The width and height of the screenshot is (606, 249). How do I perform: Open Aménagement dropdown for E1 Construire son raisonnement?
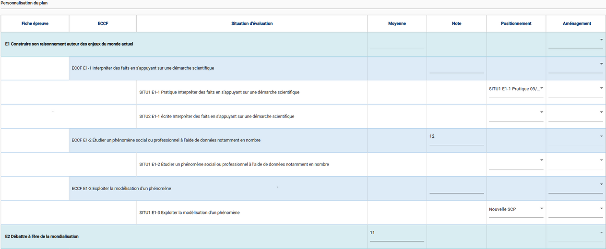575,43
